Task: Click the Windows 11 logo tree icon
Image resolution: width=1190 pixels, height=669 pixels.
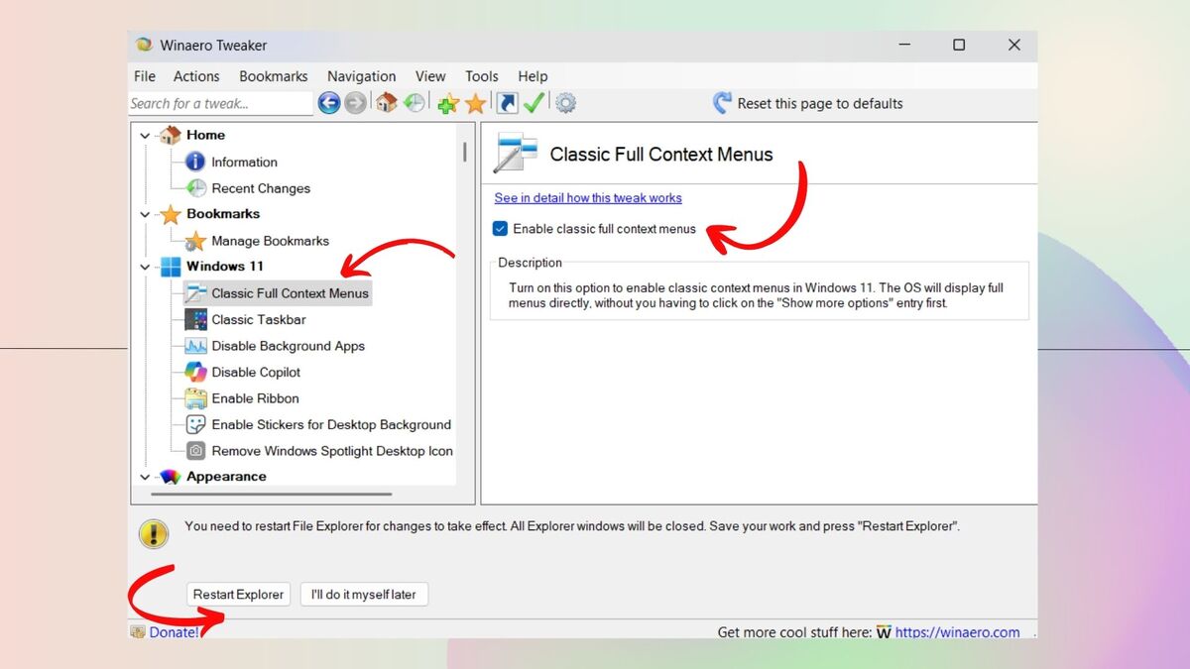Action: click(x=171, y=267)
